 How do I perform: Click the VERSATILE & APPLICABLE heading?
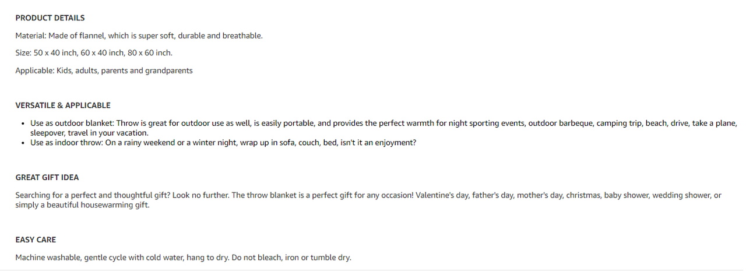[x=63, y=105]
